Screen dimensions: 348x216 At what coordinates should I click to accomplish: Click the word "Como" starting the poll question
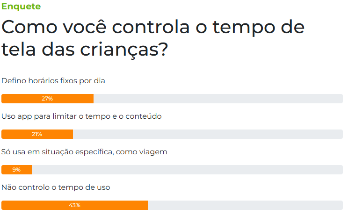[29, 27]
